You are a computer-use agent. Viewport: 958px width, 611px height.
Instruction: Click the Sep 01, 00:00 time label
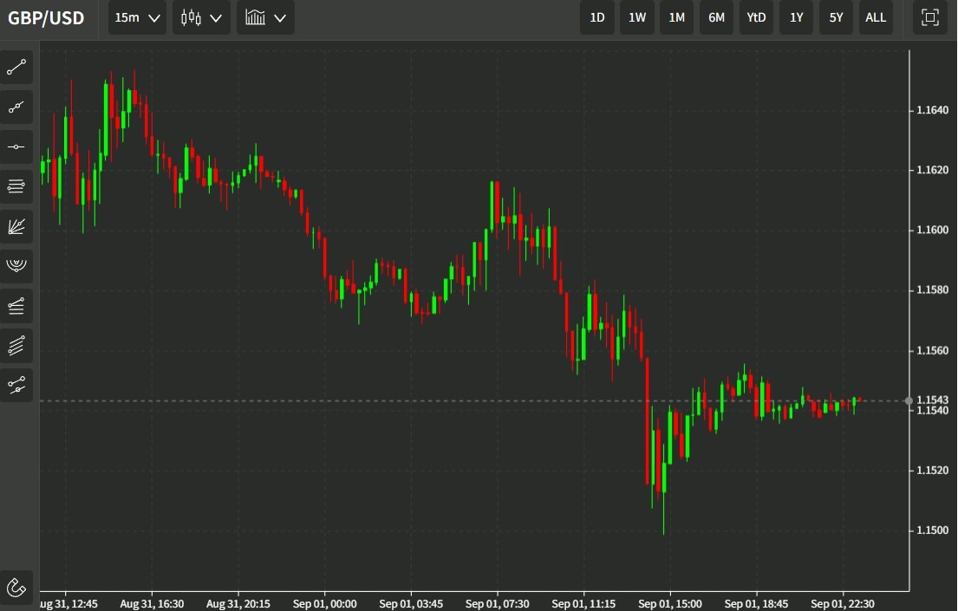pyautogui.click(x=324, y=604)
